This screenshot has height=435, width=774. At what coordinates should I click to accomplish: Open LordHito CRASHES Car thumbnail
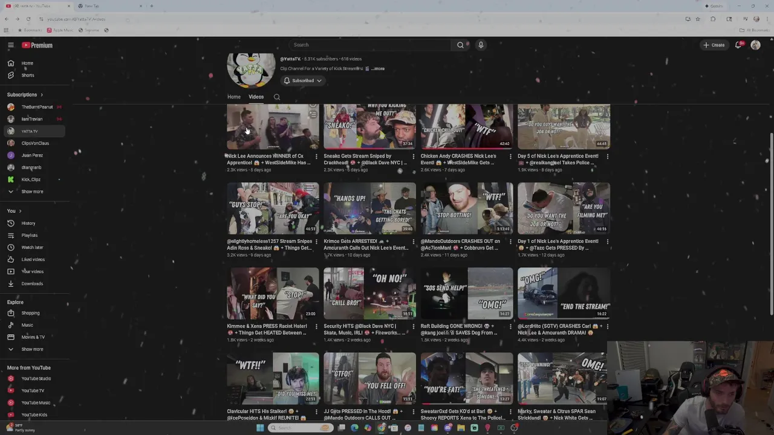pyautogui.click(x=564, y=293)
